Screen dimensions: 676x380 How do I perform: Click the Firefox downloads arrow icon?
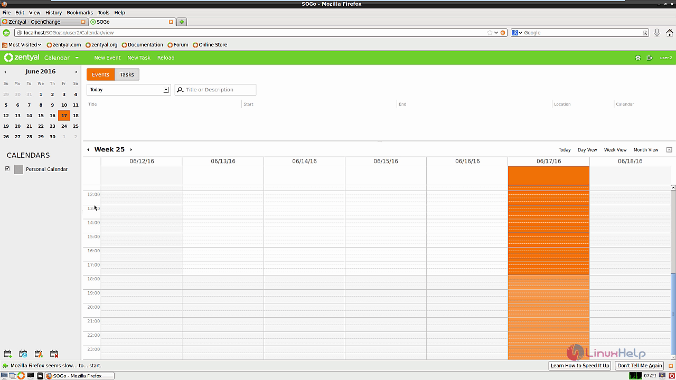656,33
